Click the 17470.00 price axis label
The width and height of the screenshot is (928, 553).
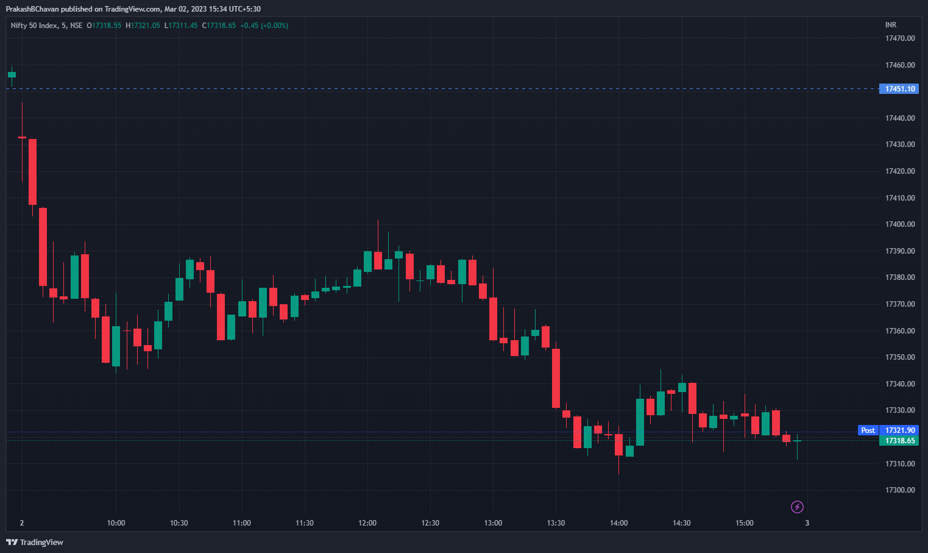pyautogui.click(x=900, y=38)
